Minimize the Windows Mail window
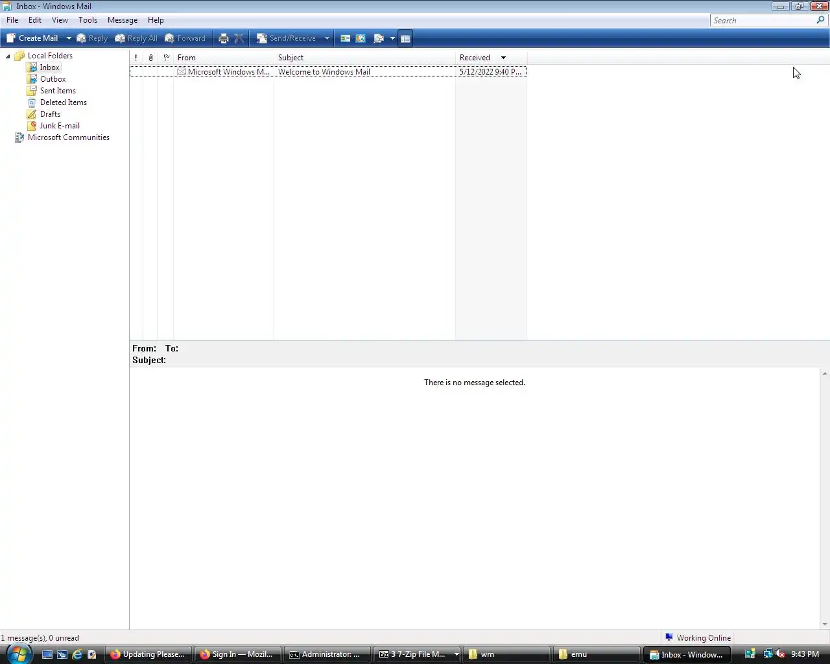The image size is (830, 664). click(780, 6)
